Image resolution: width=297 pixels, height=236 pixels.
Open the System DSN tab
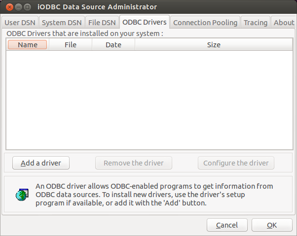[62, 22]
